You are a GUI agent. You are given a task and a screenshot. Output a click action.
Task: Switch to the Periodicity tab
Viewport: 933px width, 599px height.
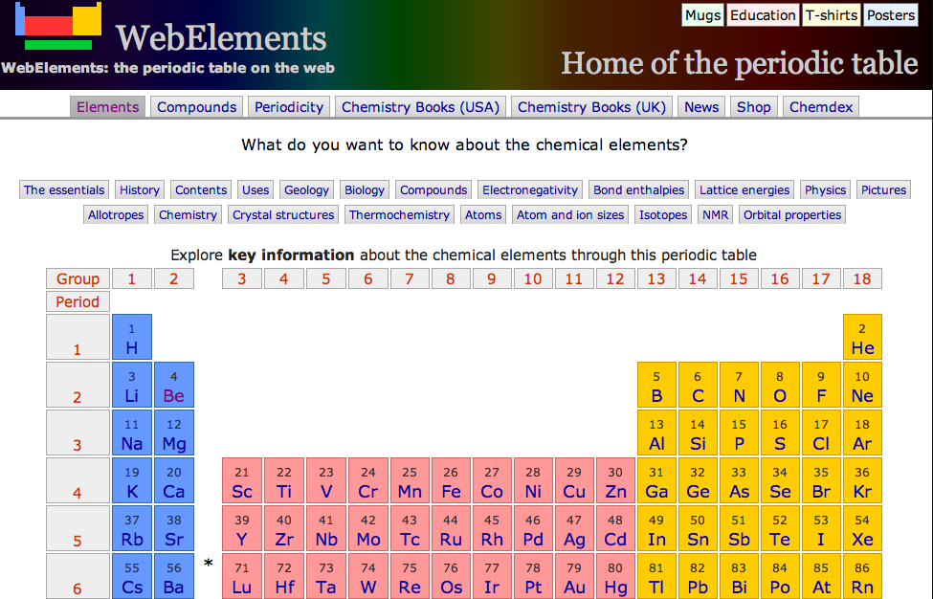click(x=288, y=106)
